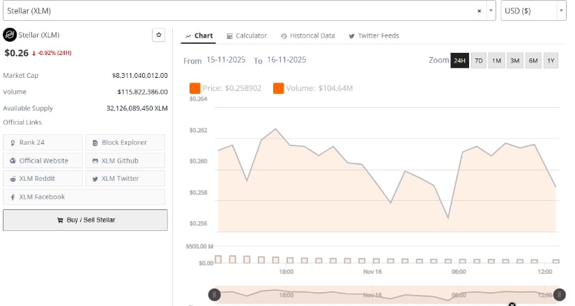Viewport: 575px width, 306px height.
Task: Clear the Stellar (XLM) selection with x
Action: pyautogui.click(x=479, y=11)
